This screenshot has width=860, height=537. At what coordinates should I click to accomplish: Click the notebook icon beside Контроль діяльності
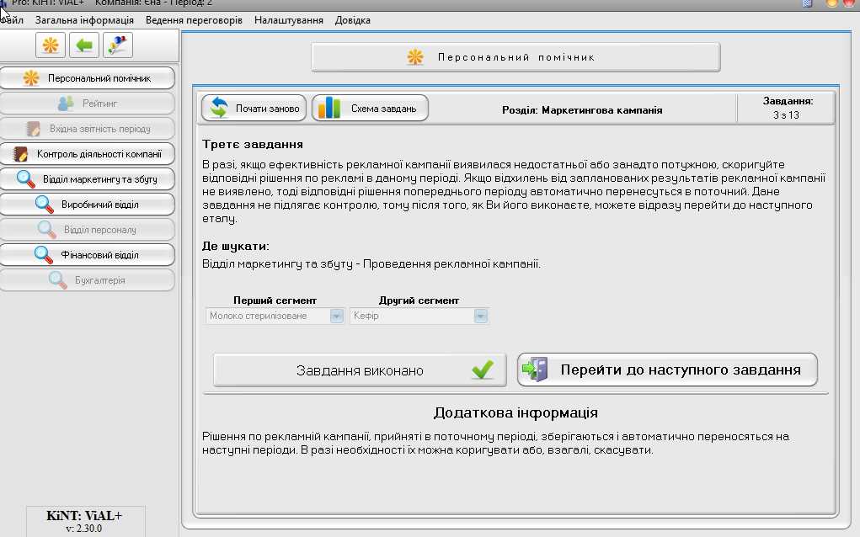(20, 154)
